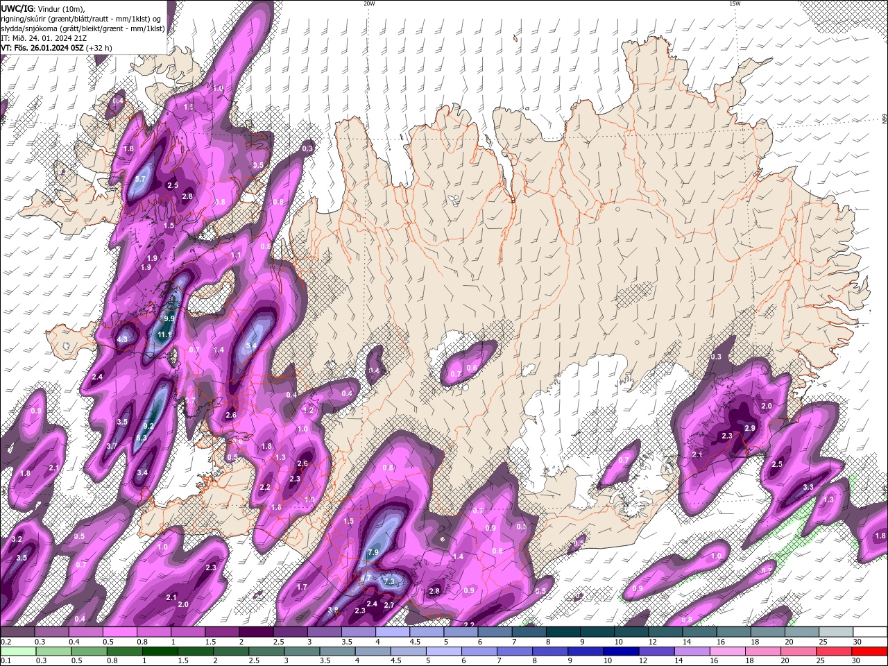Click the 20W longitude label
The width and height of the screenshot is (888, 666).
[x=369, y=3]
